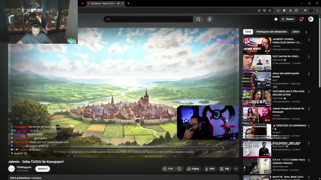This screenshot has width=321, height=180.
Task: Open the FlixMagazin channel avatar
Action: click(x=12, y=169)
